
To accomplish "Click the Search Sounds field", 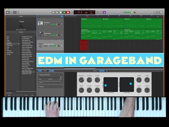I will click(x=21, y=34).
